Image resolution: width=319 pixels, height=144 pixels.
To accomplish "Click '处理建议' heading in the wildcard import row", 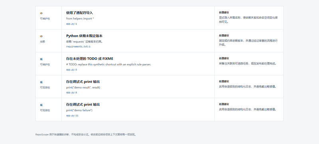I will (x=224, y=12).
